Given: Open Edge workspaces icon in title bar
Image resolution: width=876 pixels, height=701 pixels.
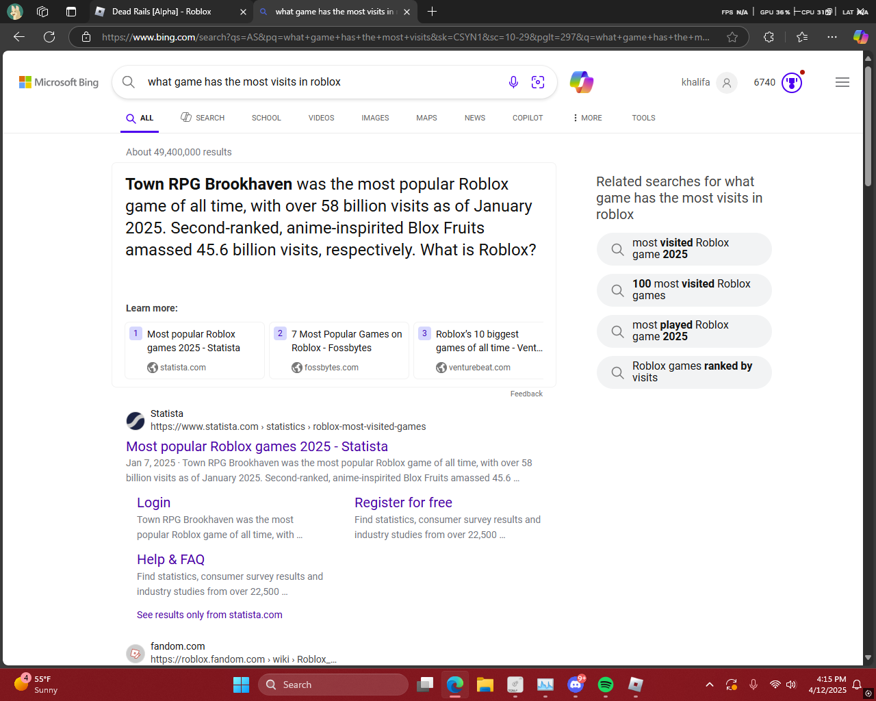Looking at the screenshot, I should point(42,12).
